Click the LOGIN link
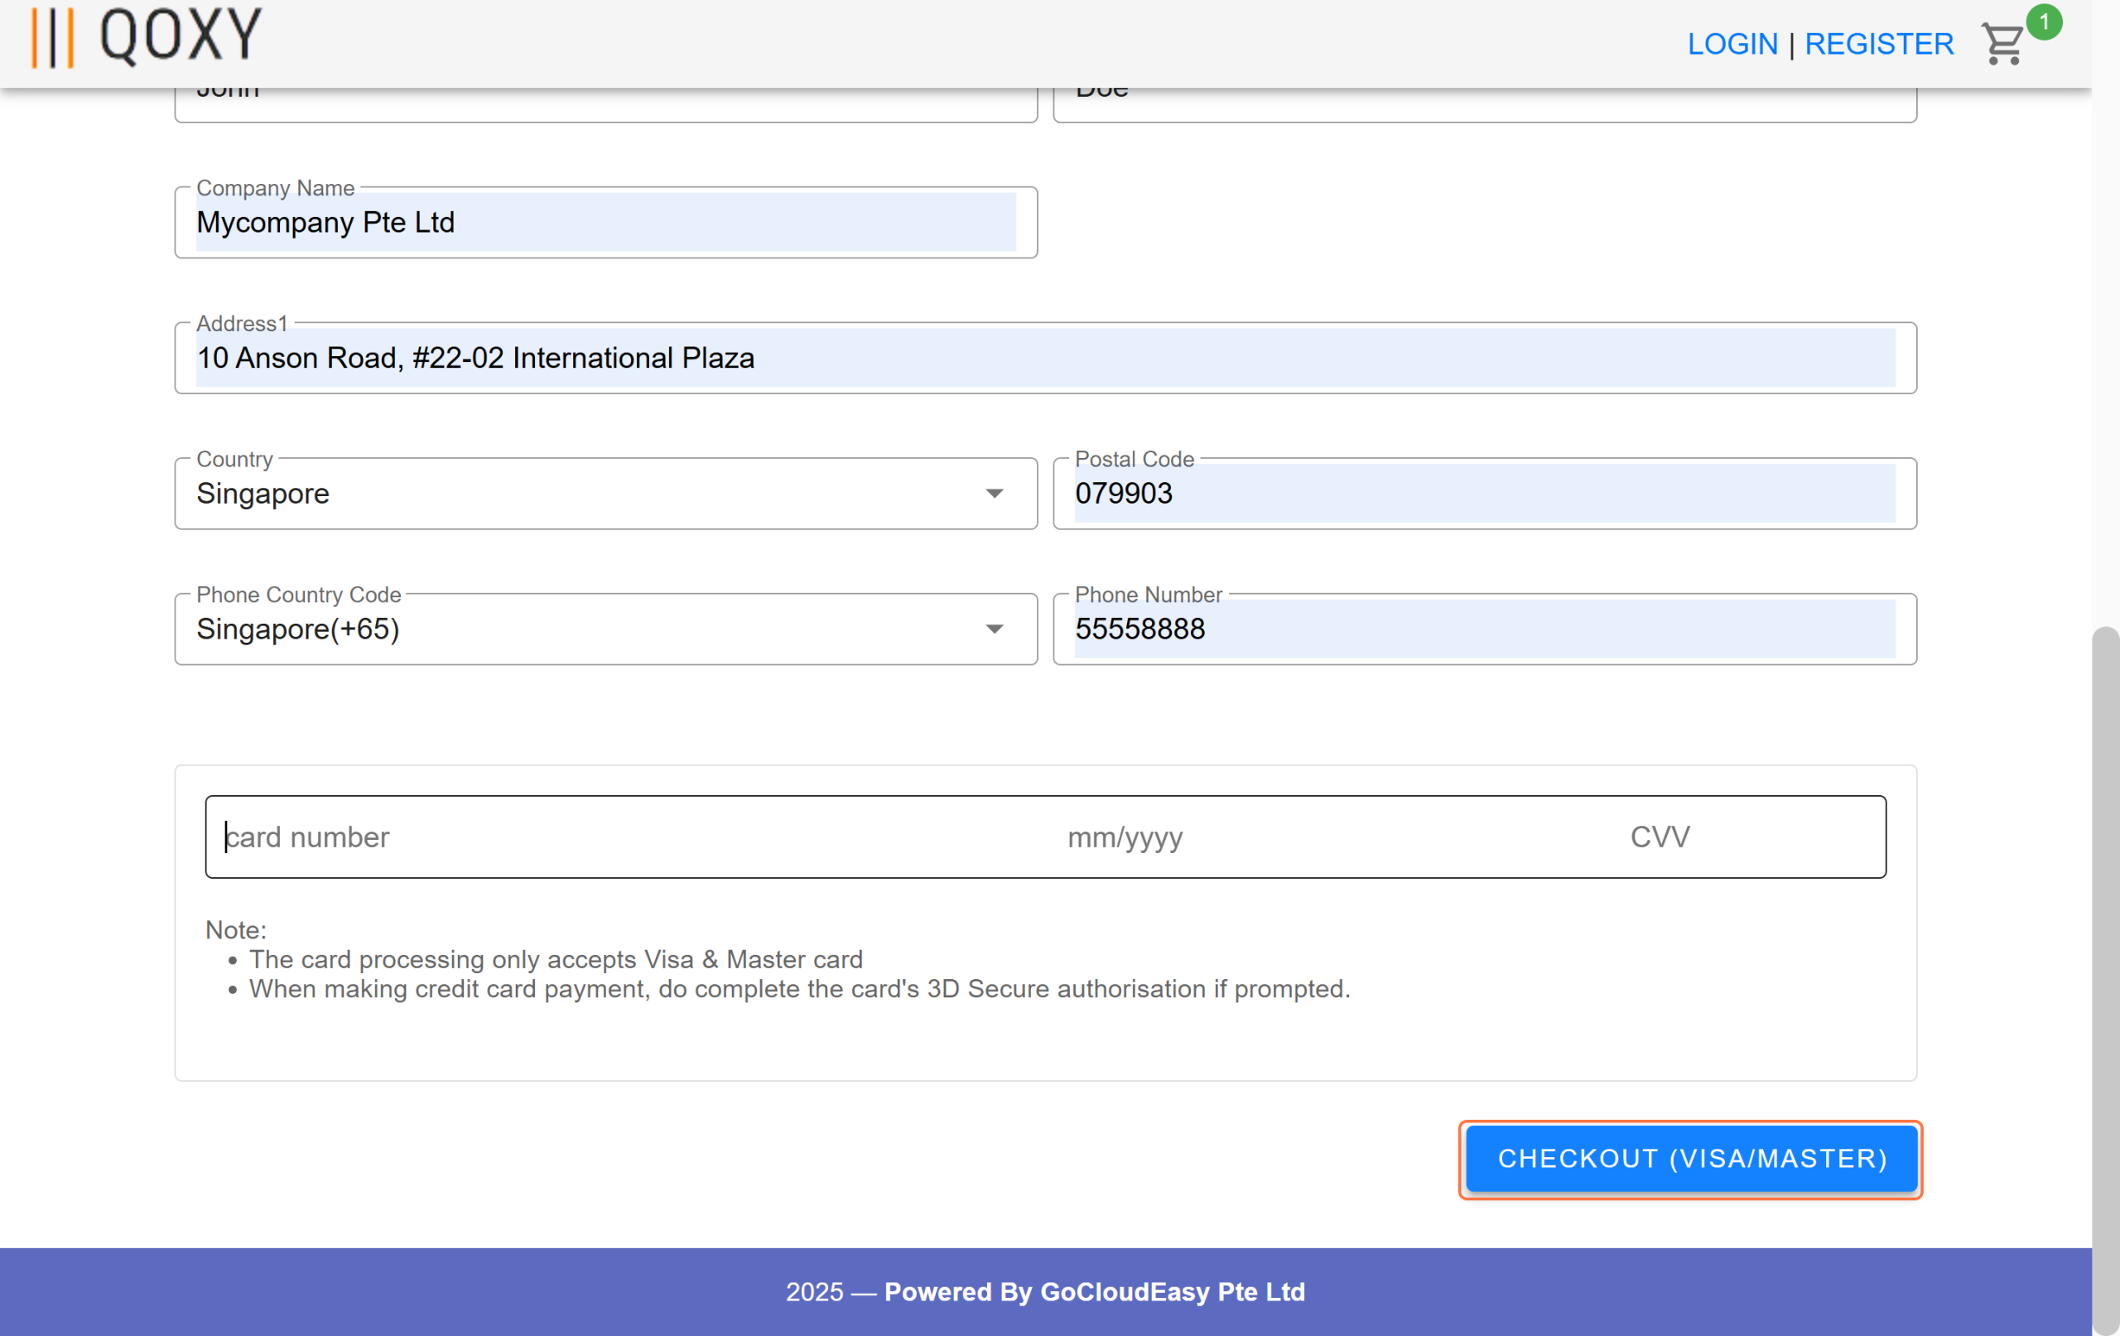The width and height of the screenshot is (2120, 1336). tap(1732, 43)
